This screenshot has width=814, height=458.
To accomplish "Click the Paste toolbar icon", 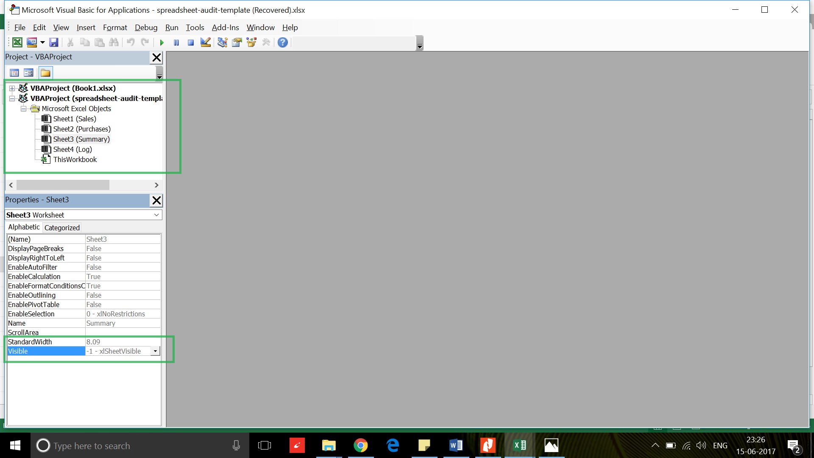I will pyautogui.click(x=99, y=42).
